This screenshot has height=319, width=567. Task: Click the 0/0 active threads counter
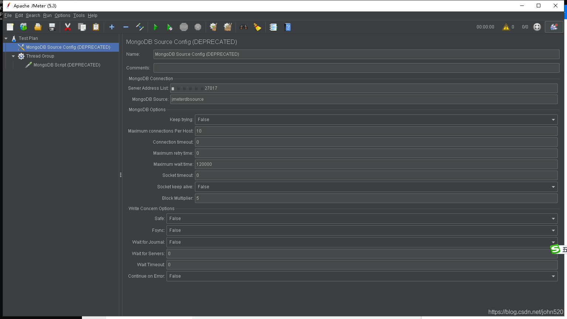pos(525,27)
